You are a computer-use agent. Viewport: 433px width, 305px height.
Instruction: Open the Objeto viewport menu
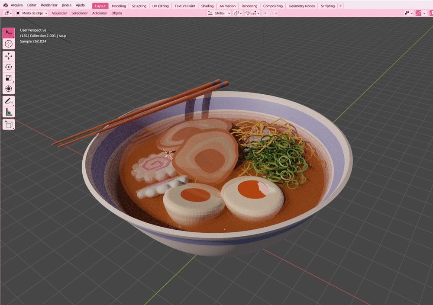click(116, 13)
